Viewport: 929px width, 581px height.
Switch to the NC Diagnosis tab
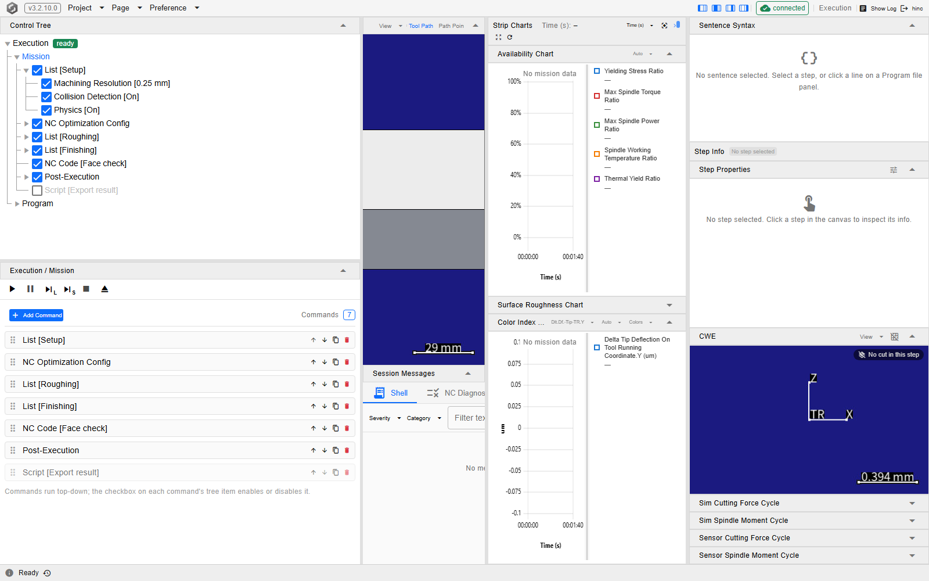tap(456, 393)
